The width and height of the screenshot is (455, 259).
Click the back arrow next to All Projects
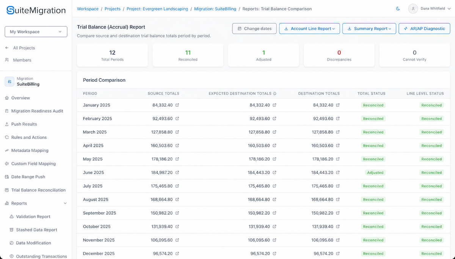coord(7,48)
